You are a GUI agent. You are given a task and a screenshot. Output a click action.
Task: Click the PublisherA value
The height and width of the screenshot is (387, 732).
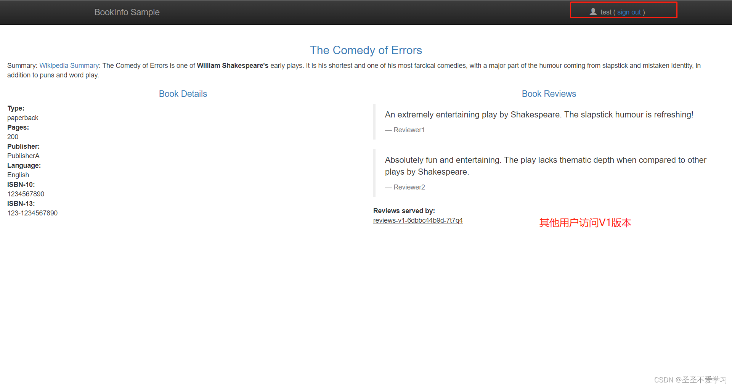point(23,156)
